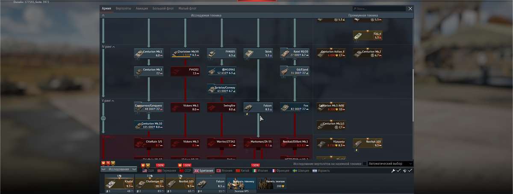Collapse the V ранг section
The height and width of the screenshot is (194, 513).
(x=107, y=101)
